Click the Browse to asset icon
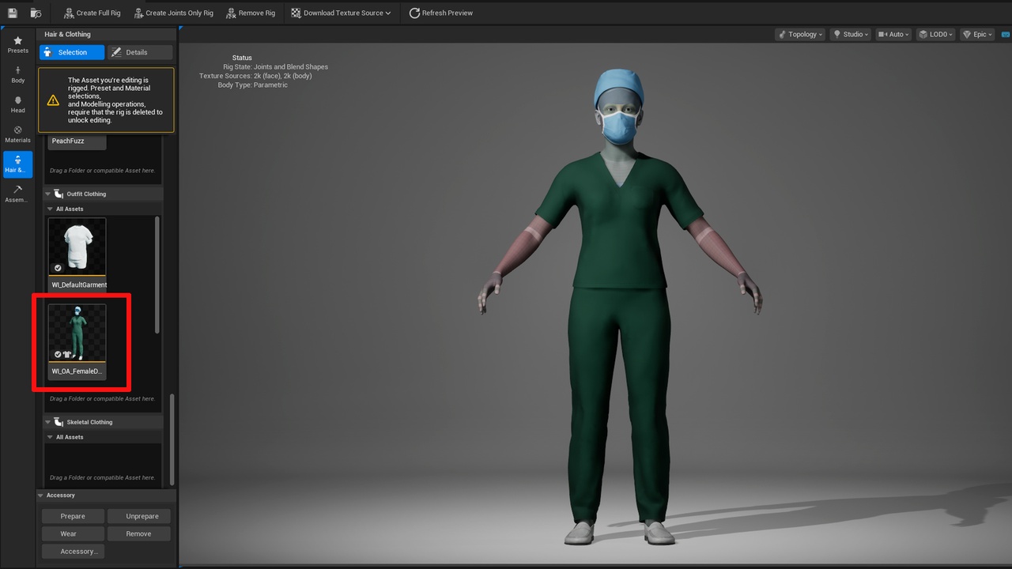This screenshot has width=1012, height=569. 36,13
